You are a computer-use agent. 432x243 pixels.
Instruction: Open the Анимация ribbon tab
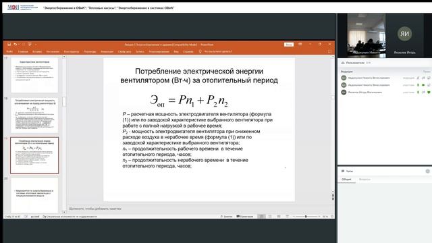[107, 51]
